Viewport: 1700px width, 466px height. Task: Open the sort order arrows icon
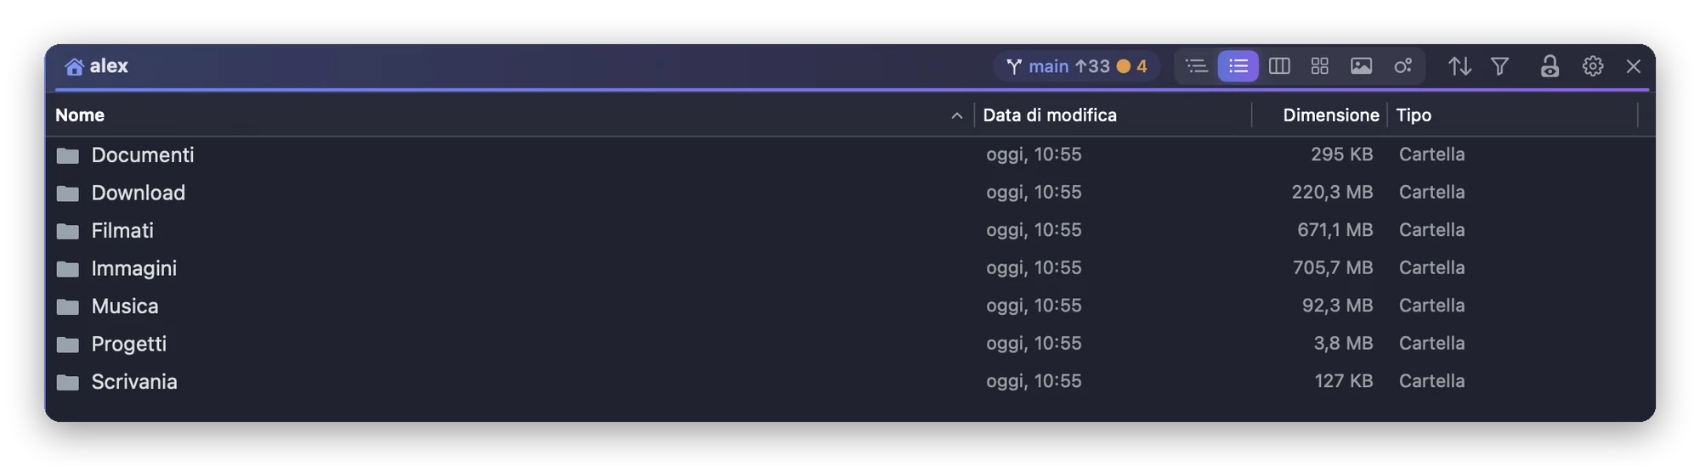pos(1459,66)
